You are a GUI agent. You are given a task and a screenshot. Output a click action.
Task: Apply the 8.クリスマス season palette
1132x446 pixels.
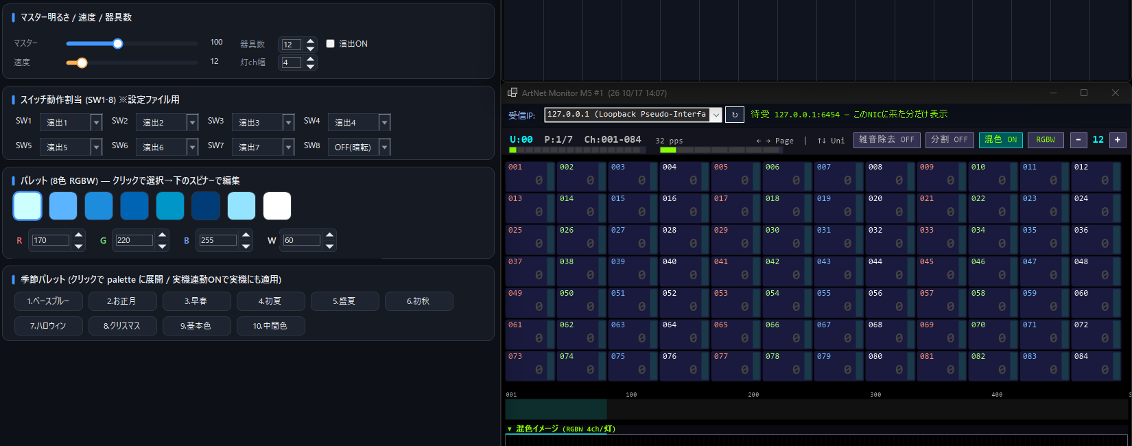click(123, 326)
